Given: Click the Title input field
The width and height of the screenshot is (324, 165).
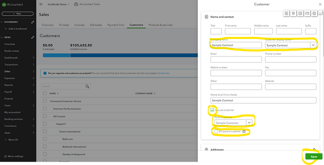Looking at the screenshot, I should click(216, 31).
